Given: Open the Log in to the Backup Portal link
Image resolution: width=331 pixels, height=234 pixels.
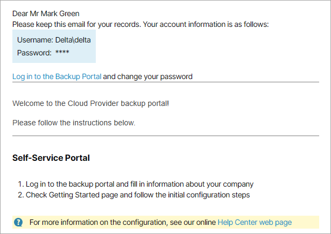Looking at the screenshot, I should coord(57,76).
